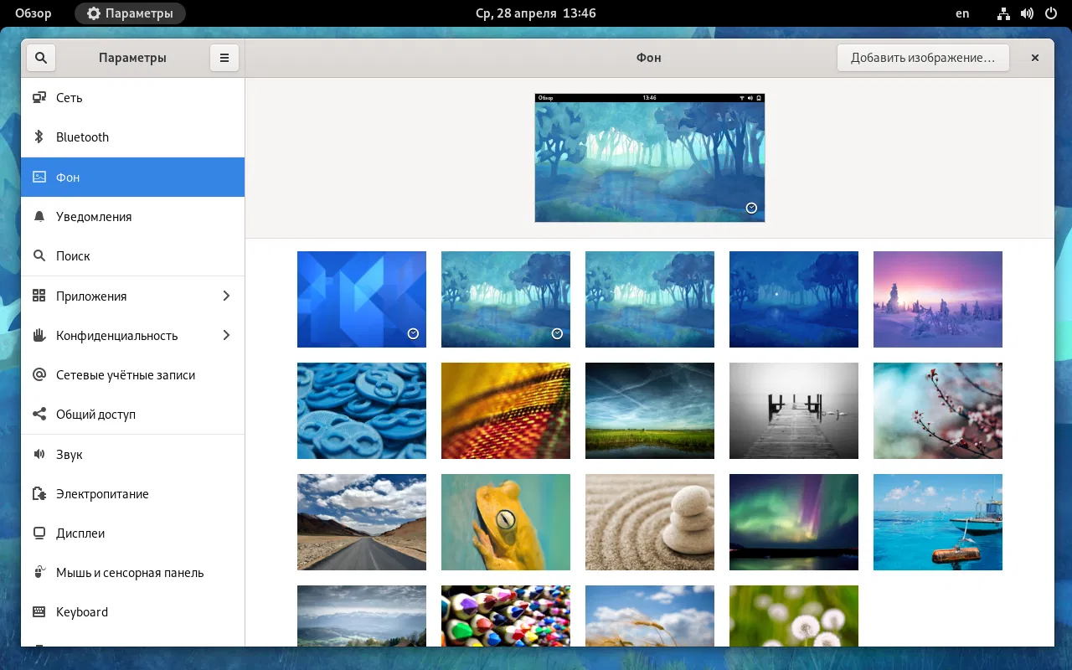Click the share icon for Общий доступ
Viewport: 1072px width, 670px height.
click(39, 414)
